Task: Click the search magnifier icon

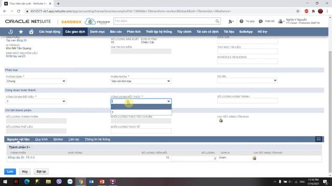Action: tap(217, 21)
